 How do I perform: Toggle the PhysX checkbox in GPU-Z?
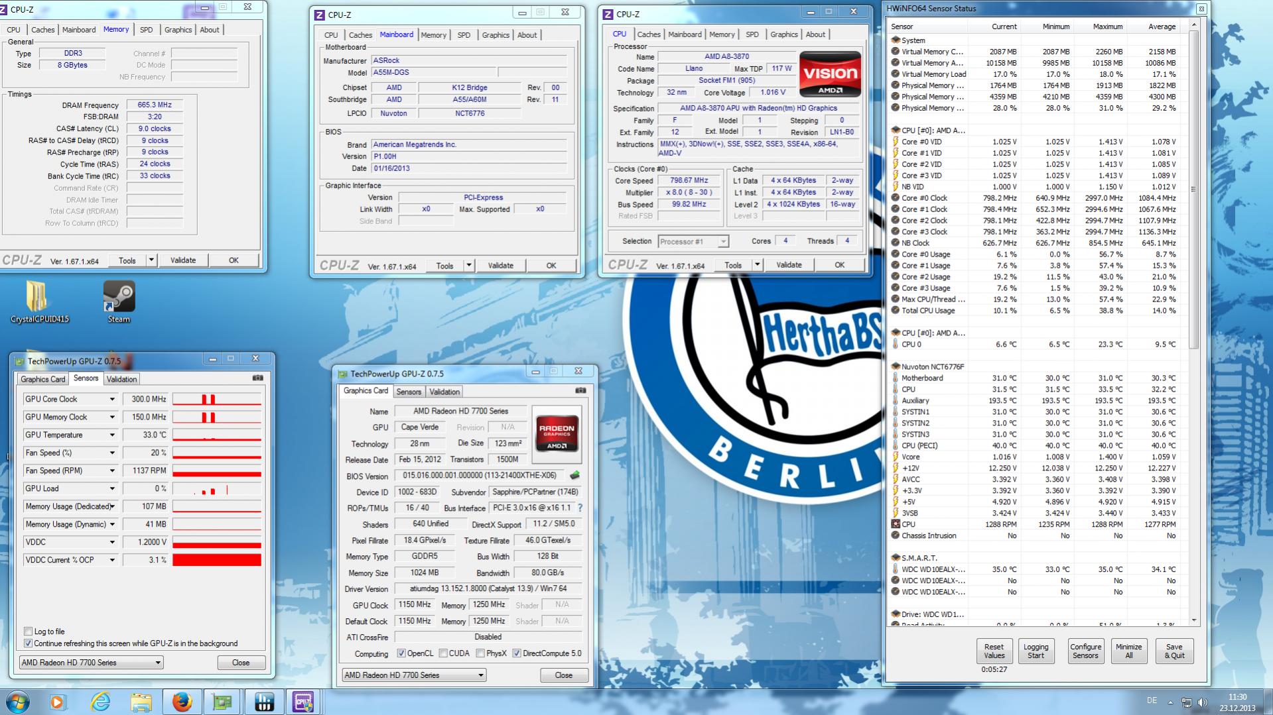tap(480, 653)
